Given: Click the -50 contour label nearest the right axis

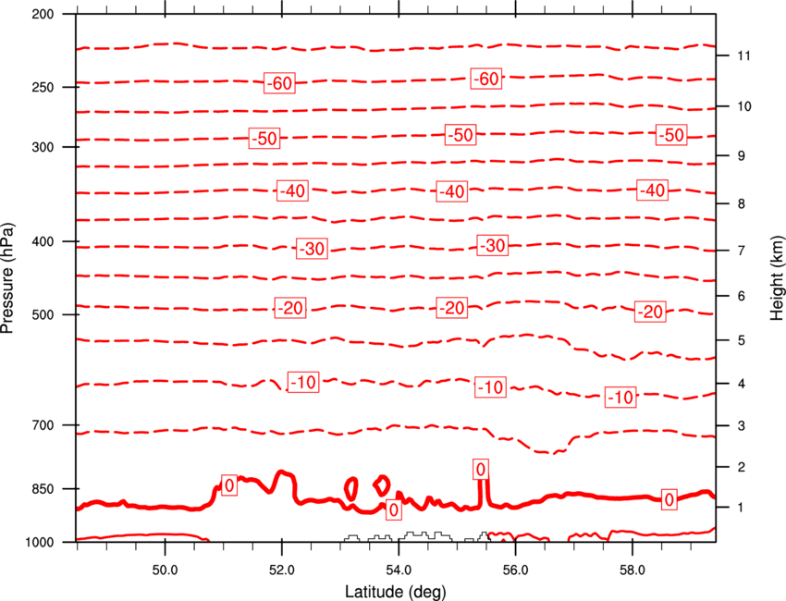Looking at the screenshot, I should [671, 135].
